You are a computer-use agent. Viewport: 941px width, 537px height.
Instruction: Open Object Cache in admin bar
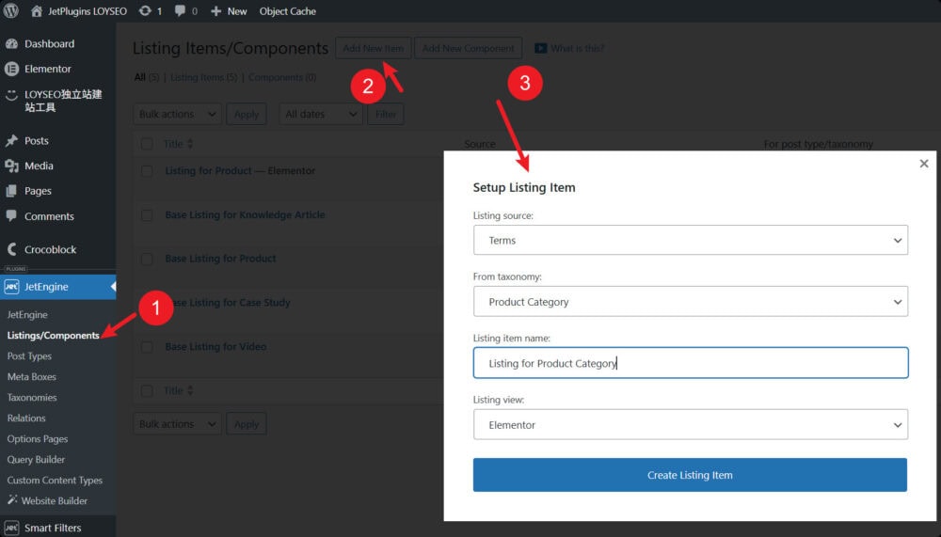(x=287, y=10)
